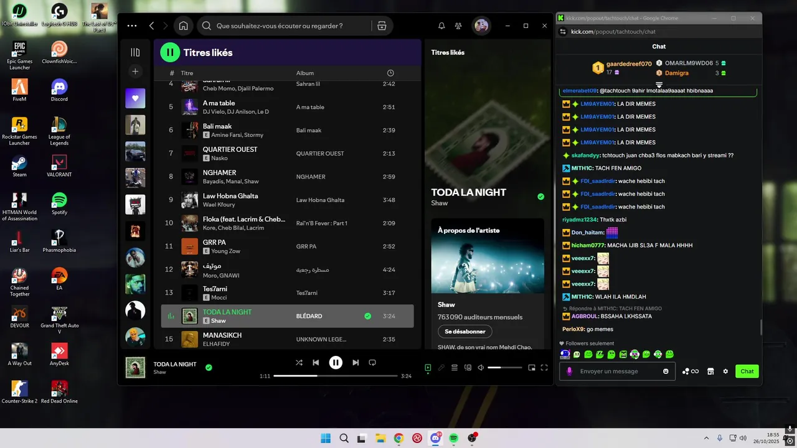This screenshot has height=448, width=797.
Task: Open the Kick chat shop icon
Action: [710, 371]
